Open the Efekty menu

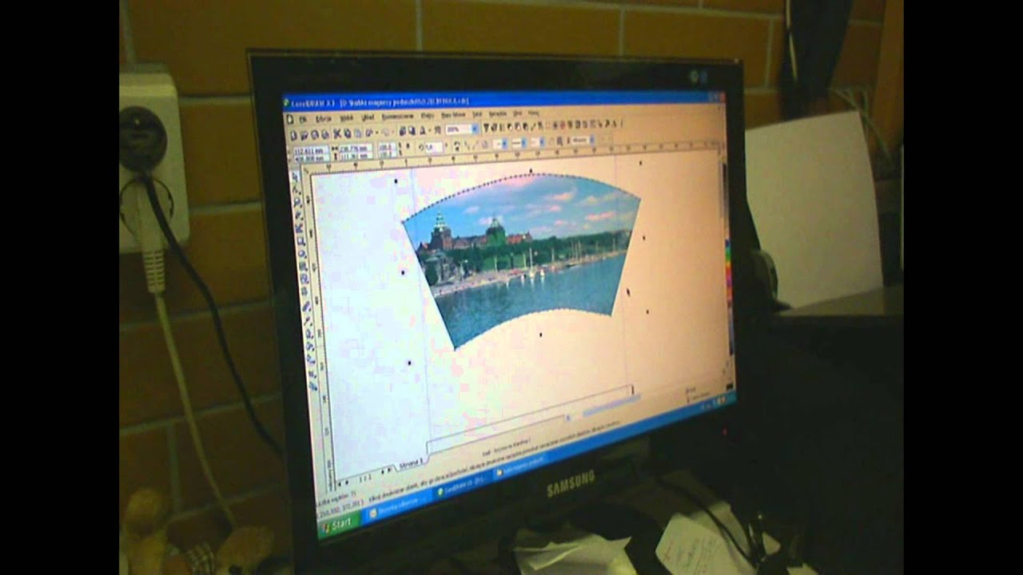click(x=428, y=115)
